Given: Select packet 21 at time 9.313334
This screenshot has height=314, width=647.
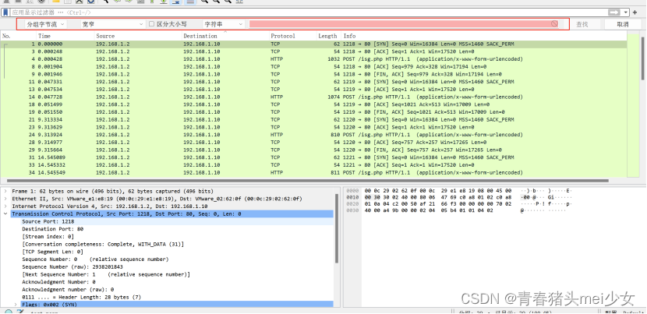Looking at the screenshot, I should point(313,120).
